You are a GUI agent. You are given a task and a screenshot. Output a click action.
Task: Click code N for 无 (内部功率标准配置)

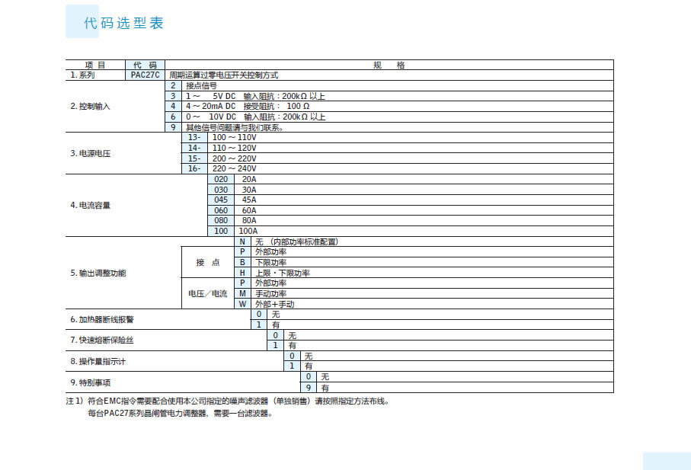[x=242, y=241]
